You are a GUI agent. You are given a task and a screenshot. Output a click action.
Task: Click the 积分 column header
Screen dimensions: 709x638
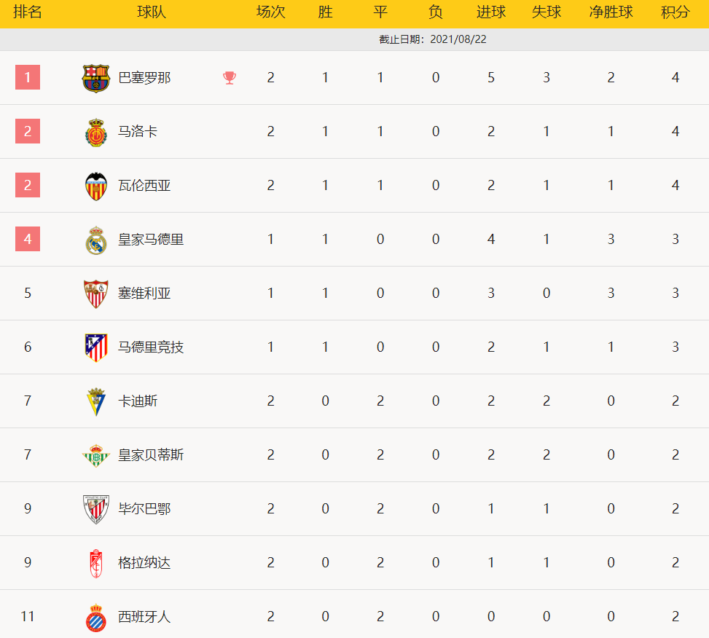675,13
